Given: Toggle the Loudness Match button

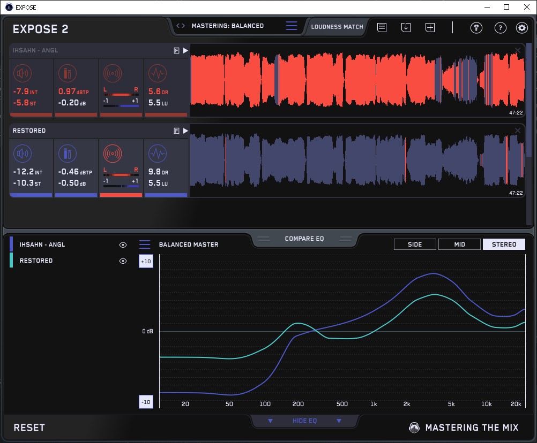Looking at the screenshot, I should tap(337, 26).
